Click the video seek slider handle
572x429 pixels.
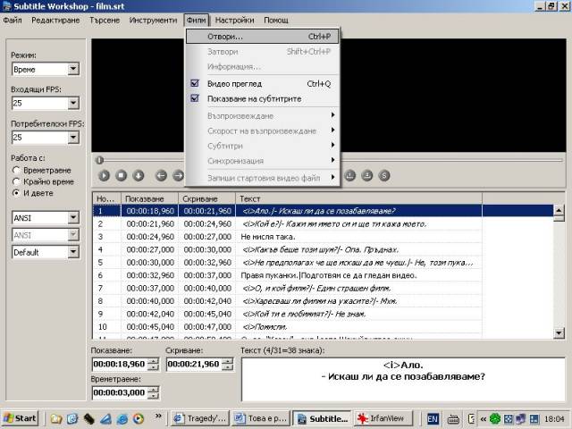click(99, 160)
